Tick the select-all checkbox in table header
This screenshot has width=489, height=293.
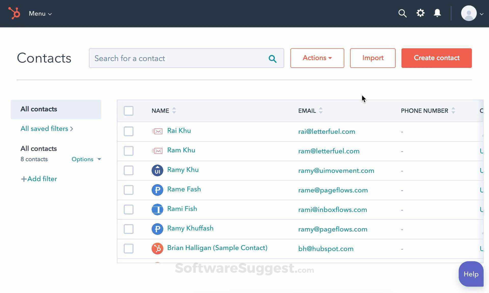128,111
